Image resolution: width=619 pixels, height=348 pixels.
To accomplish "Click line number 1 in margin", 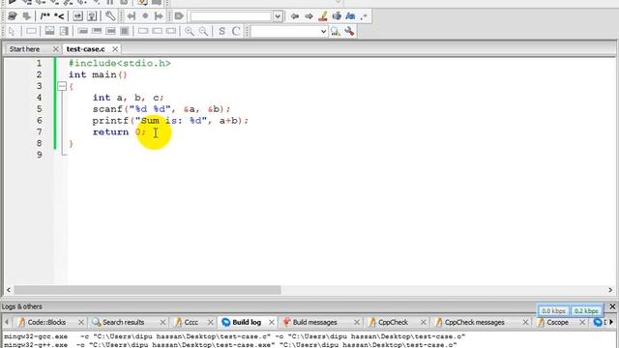I will click(x=39, y=63).
